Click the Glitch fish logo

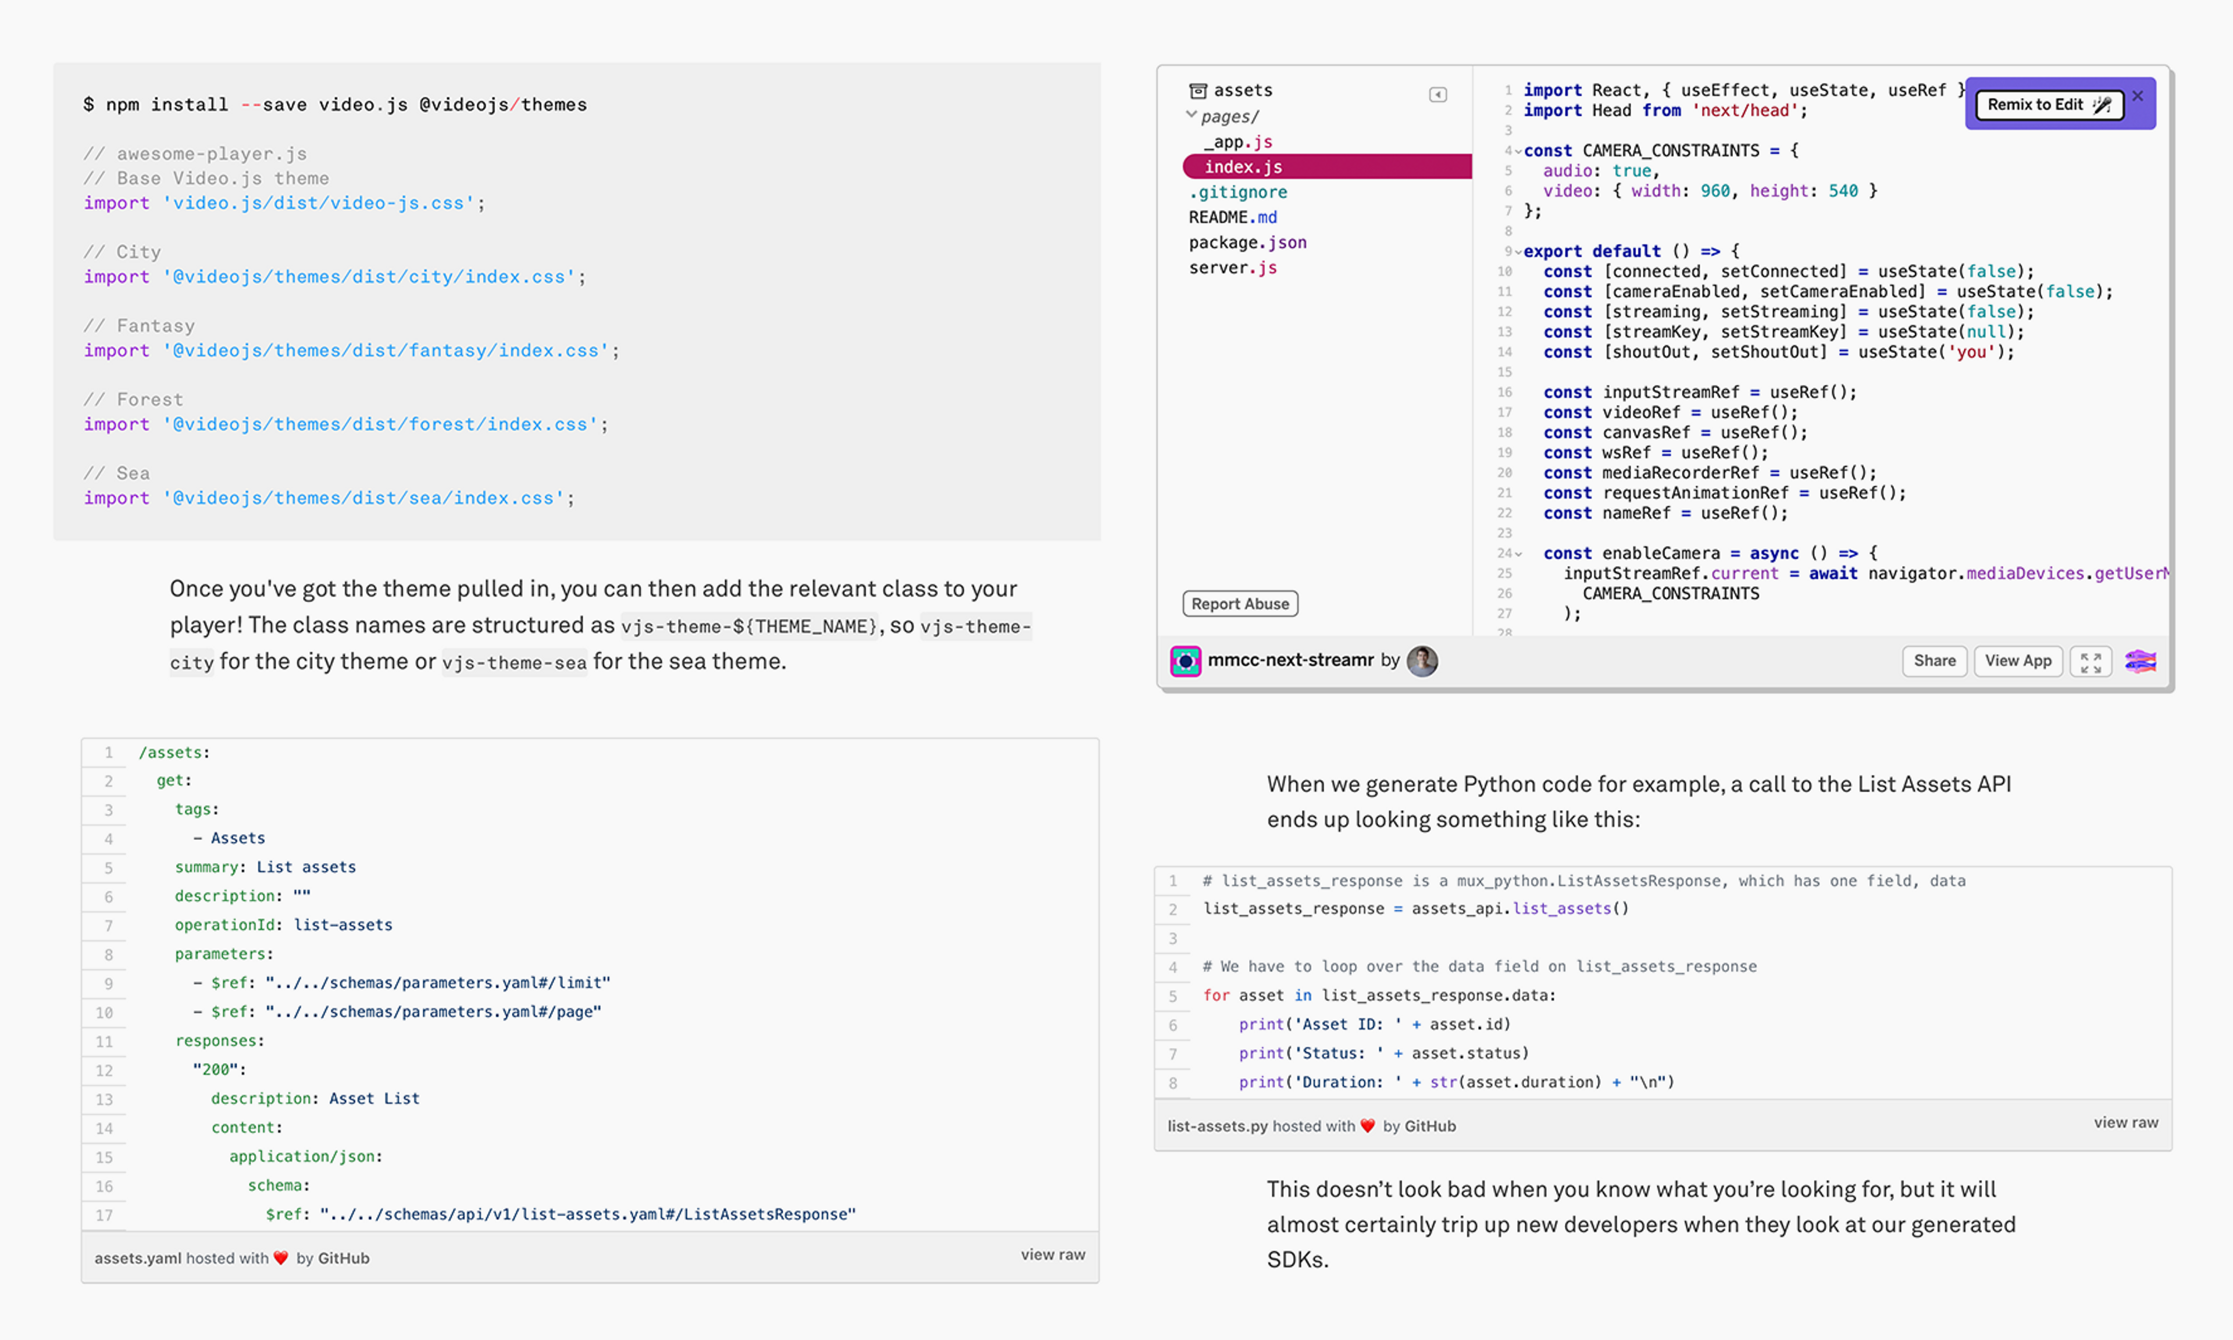pos(2140,661)
